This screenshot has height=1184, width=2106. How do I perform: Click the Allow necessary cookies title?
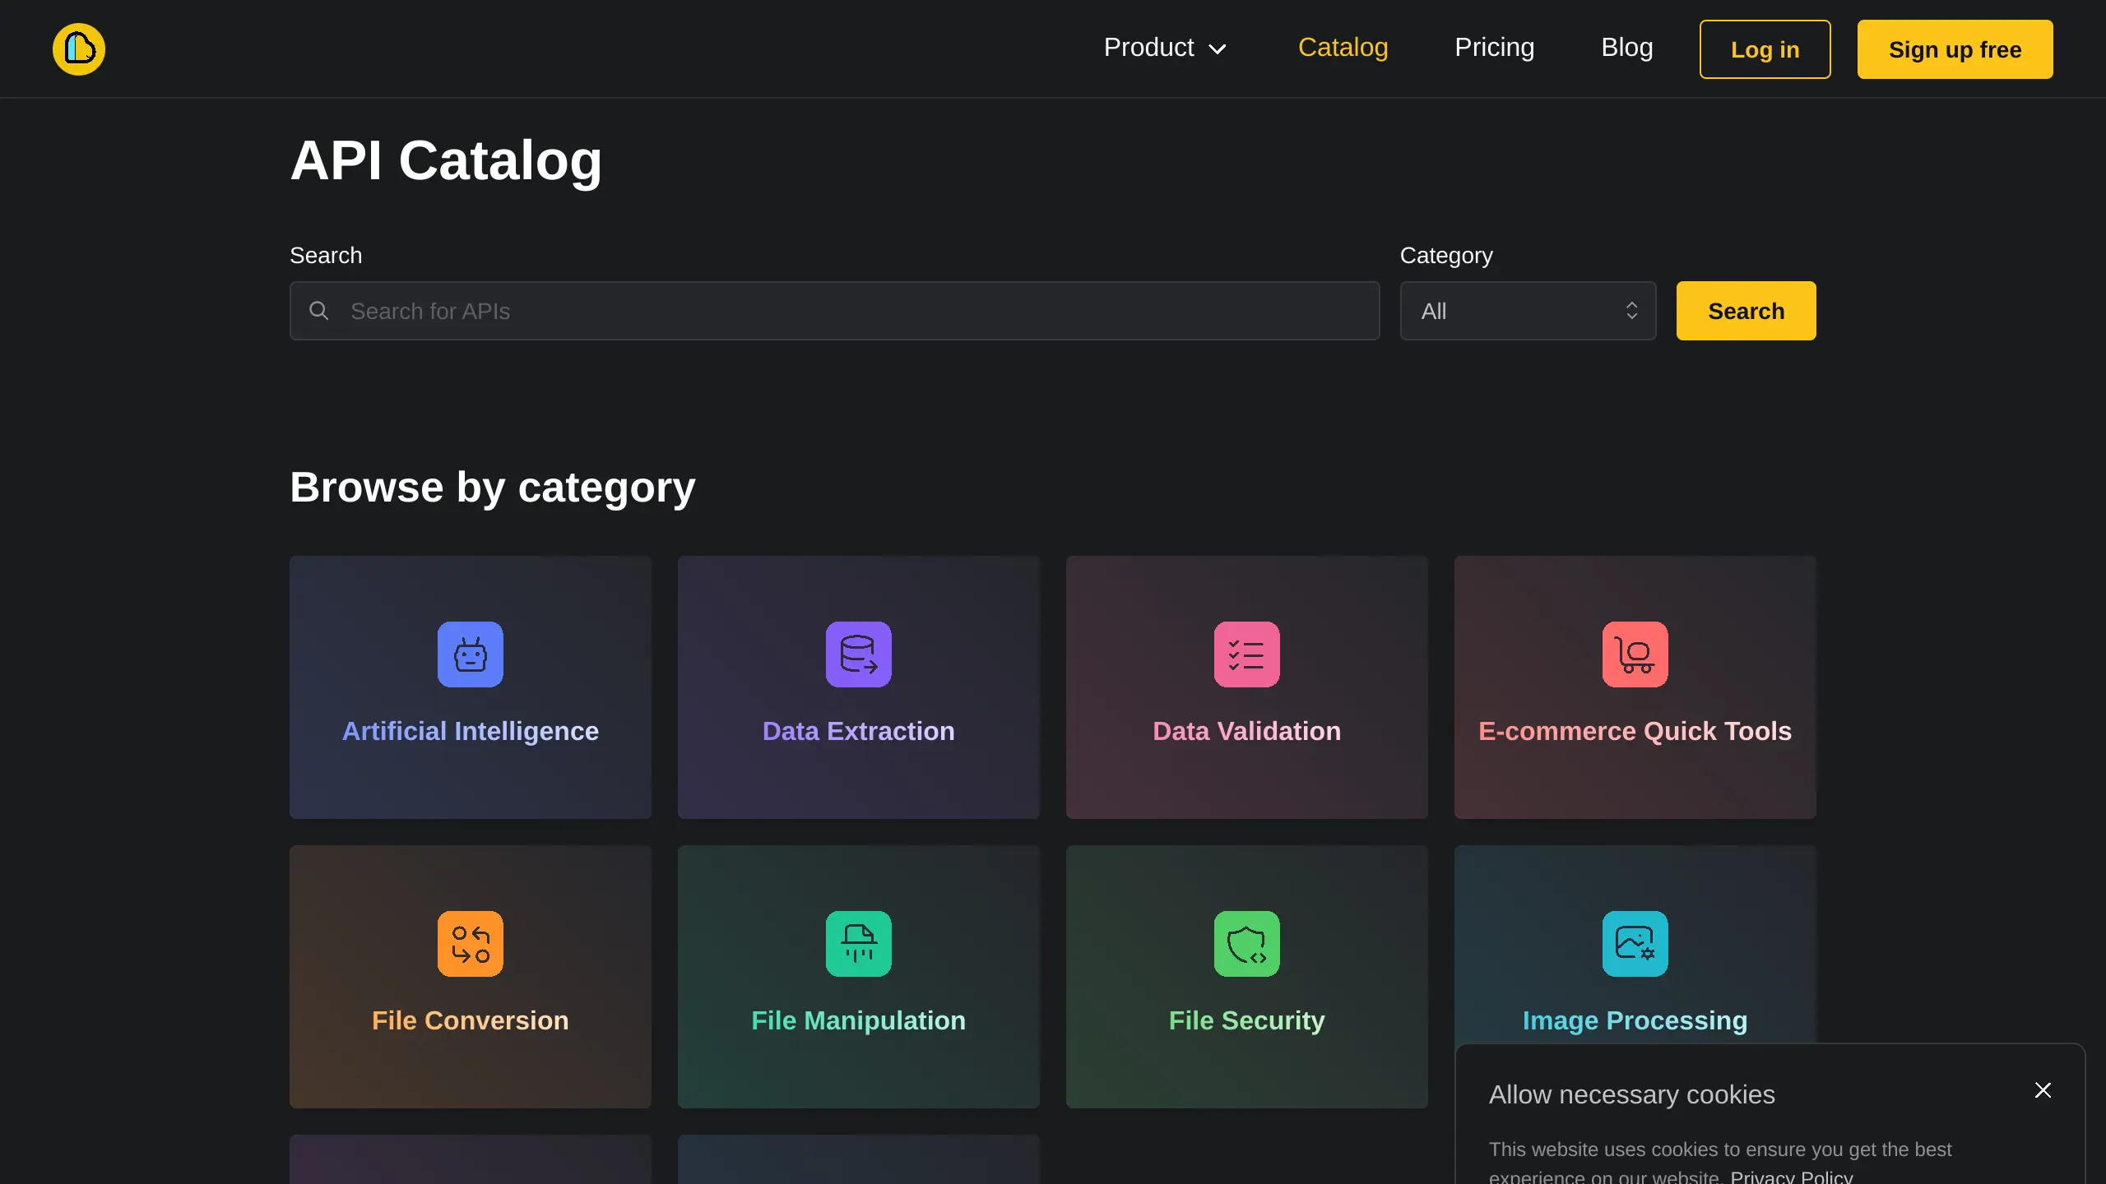pyautogui.click(x=1632, y=1094)
